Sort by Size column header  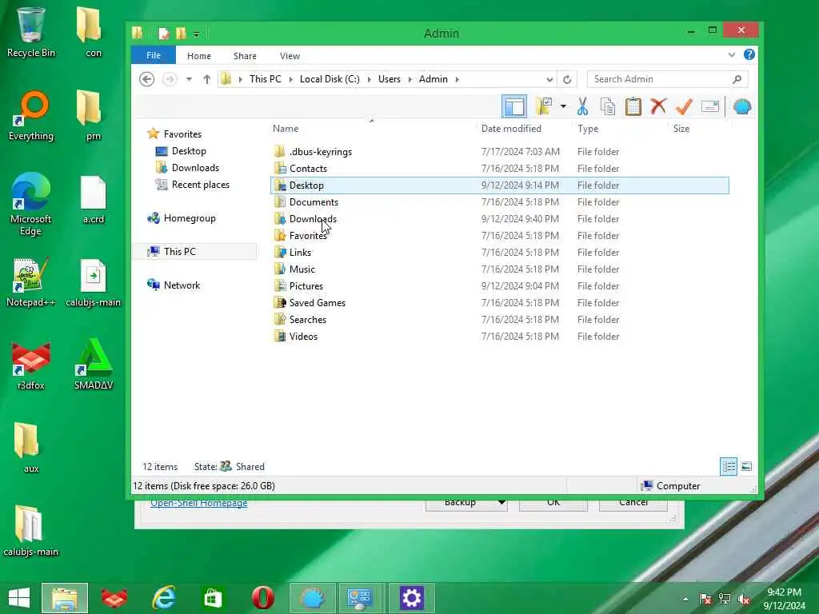coord(681,129)
